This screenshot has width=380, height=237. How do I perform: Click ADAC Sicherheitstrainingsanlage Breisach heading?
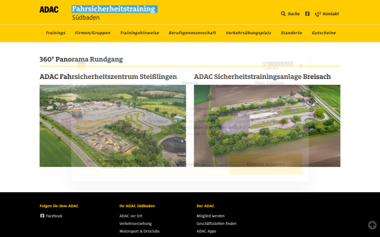(262, 76)
